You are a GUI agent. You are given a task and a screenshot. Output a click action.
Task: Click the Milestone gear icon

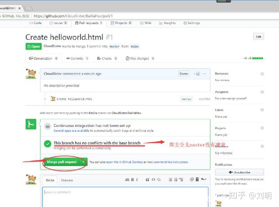(x=262, y=146)
